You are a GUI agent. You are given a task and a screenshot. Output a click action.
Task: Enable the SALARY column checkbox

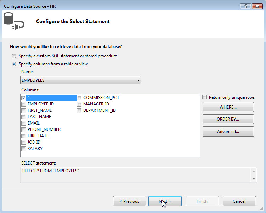click(24, 149)
